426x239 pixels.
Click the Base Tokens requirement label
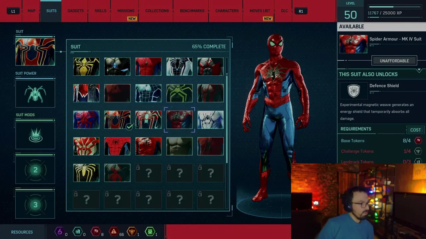tap(352, 141)
